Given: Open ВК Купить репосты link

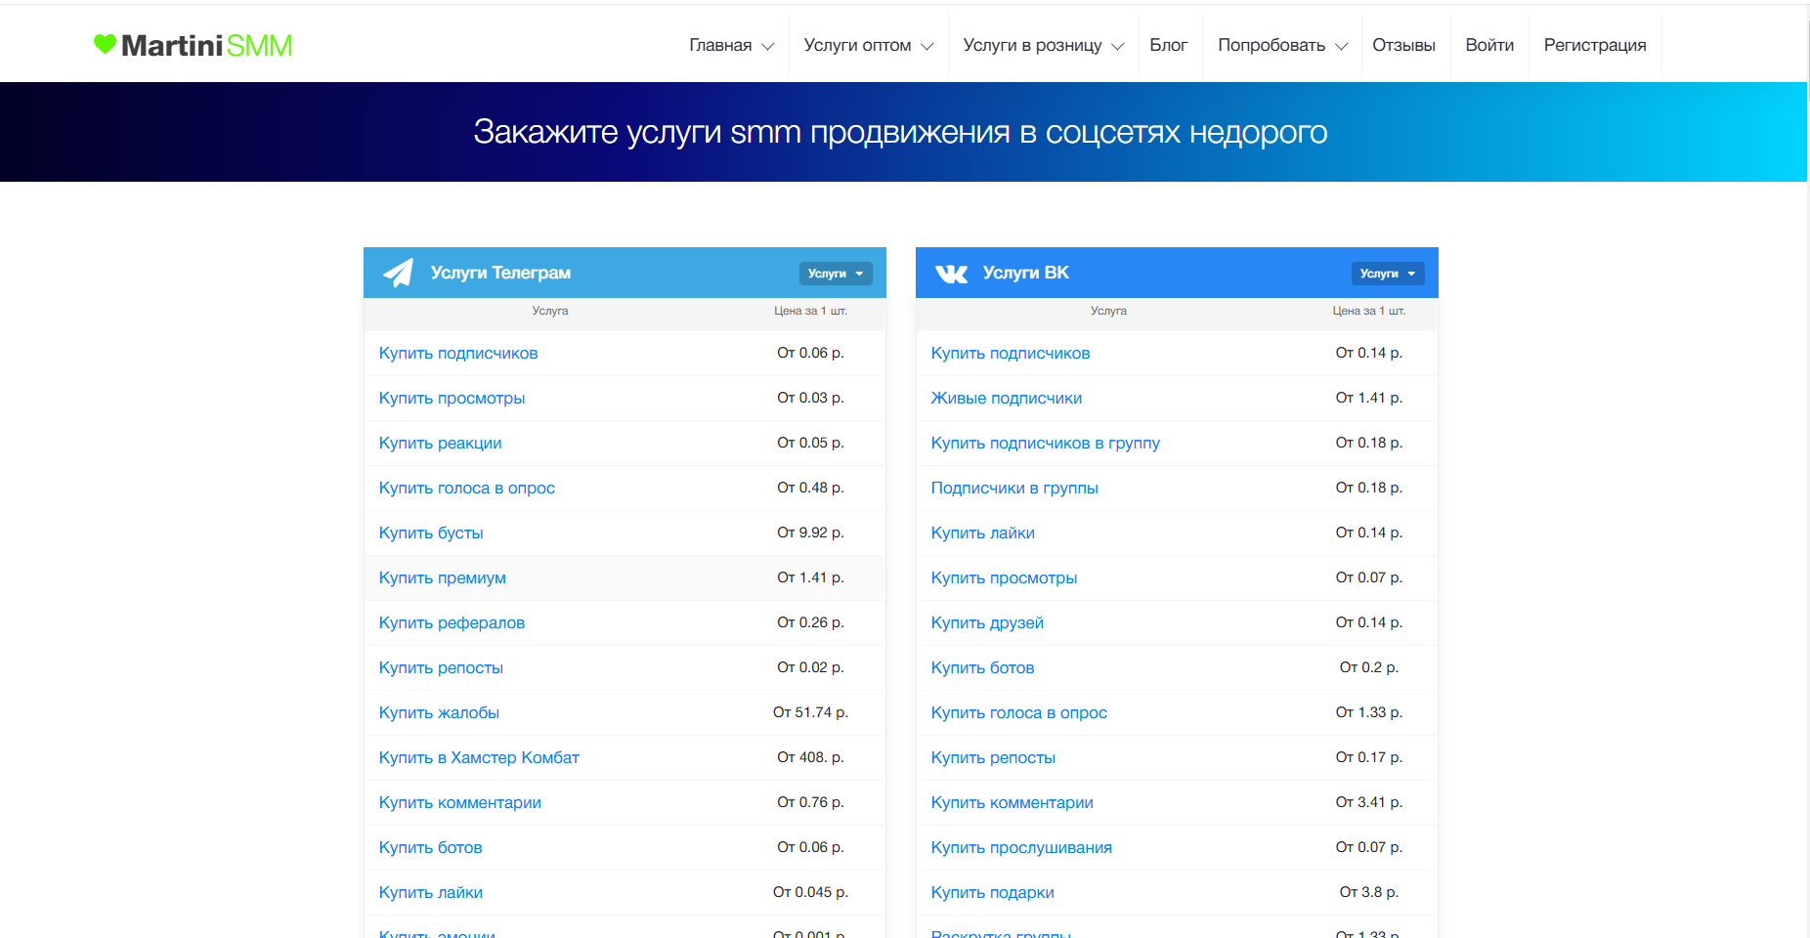Looking at the screenshot, I should [x=993, y=757].
